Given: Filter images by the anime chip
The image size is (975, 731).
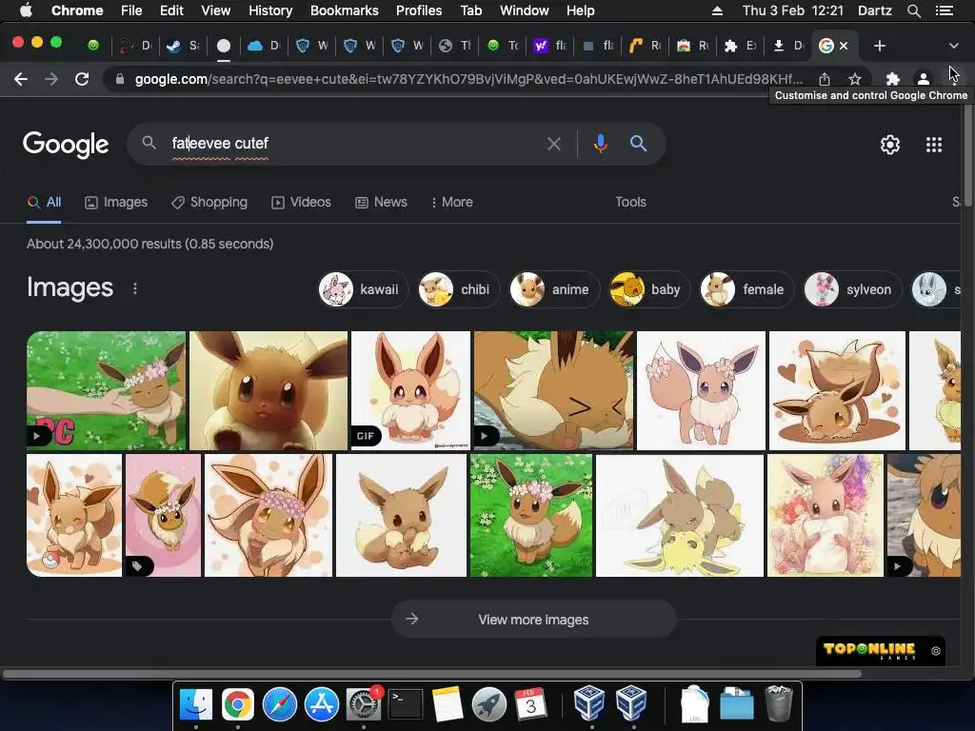Looking at the screenshot, I should [x=554, y=289].
